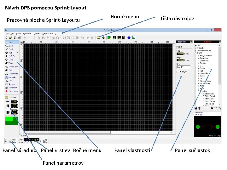Viewport: 227px width, 170px height.
Task: Select the Special form tool
Action: [x=12, y=67]
